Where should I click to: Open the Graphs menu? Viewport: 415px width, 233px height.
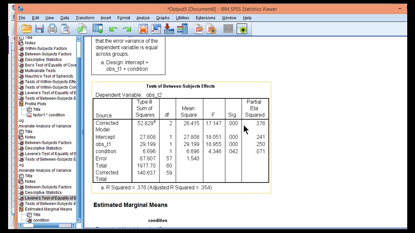[x=163, y=18]
